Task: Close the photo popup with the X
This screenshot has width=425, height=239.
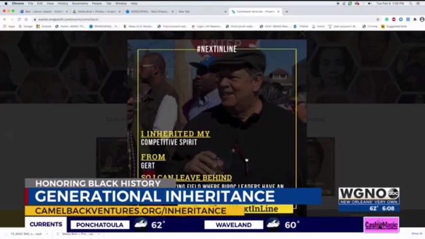Action: point(302,35)
